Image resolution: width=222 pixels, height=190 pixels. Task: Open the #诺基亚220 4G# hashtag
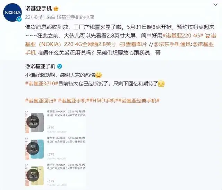pos(183,35)
